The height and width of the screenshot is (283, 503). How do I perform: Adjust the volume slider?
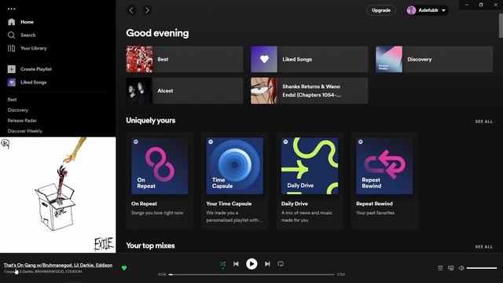coord(482,268)
